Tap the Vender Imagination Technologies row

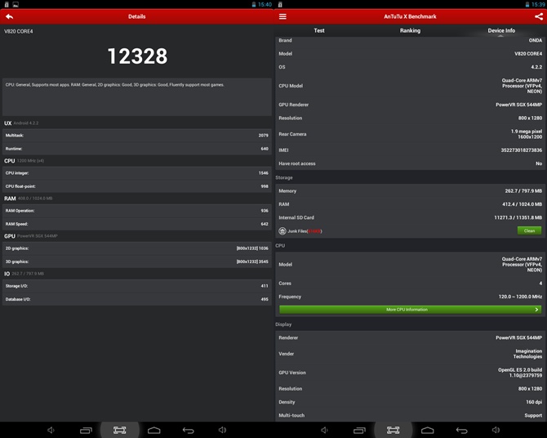tap(410, 354)
